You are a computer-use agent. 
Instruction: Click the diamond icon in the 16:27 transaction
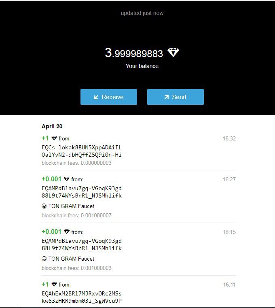point(67,179)
